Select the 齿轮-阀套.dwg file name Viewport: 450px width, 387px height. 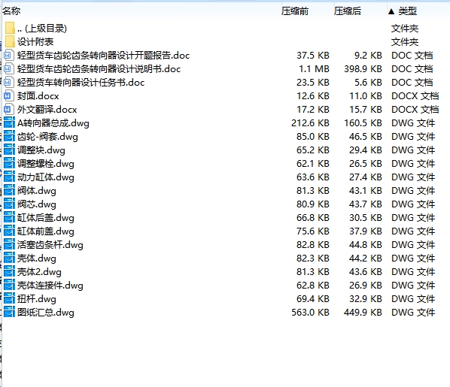point(47,137)
